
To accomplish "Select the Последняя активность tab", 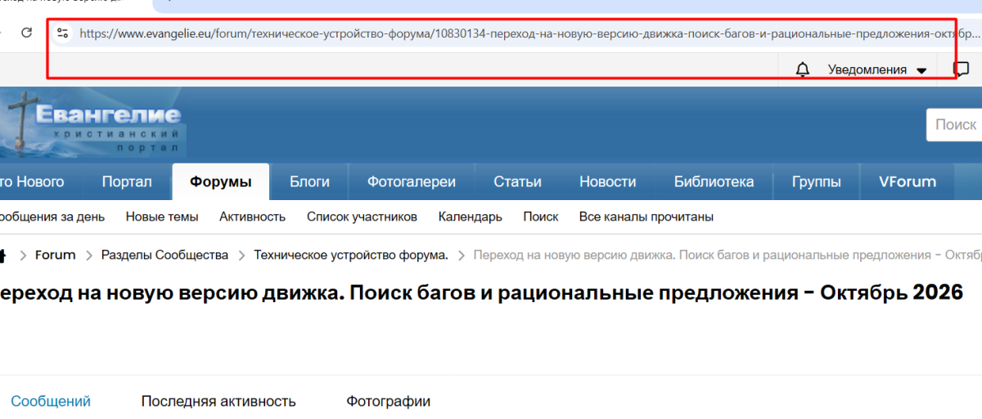I will tap(218, 401).
